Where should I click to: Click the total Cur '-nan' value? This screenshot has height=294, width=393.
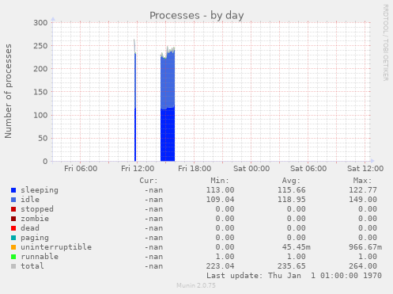153,266
